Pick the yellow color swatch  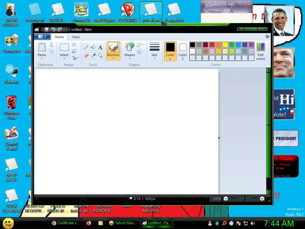click(x=225, y=45)
